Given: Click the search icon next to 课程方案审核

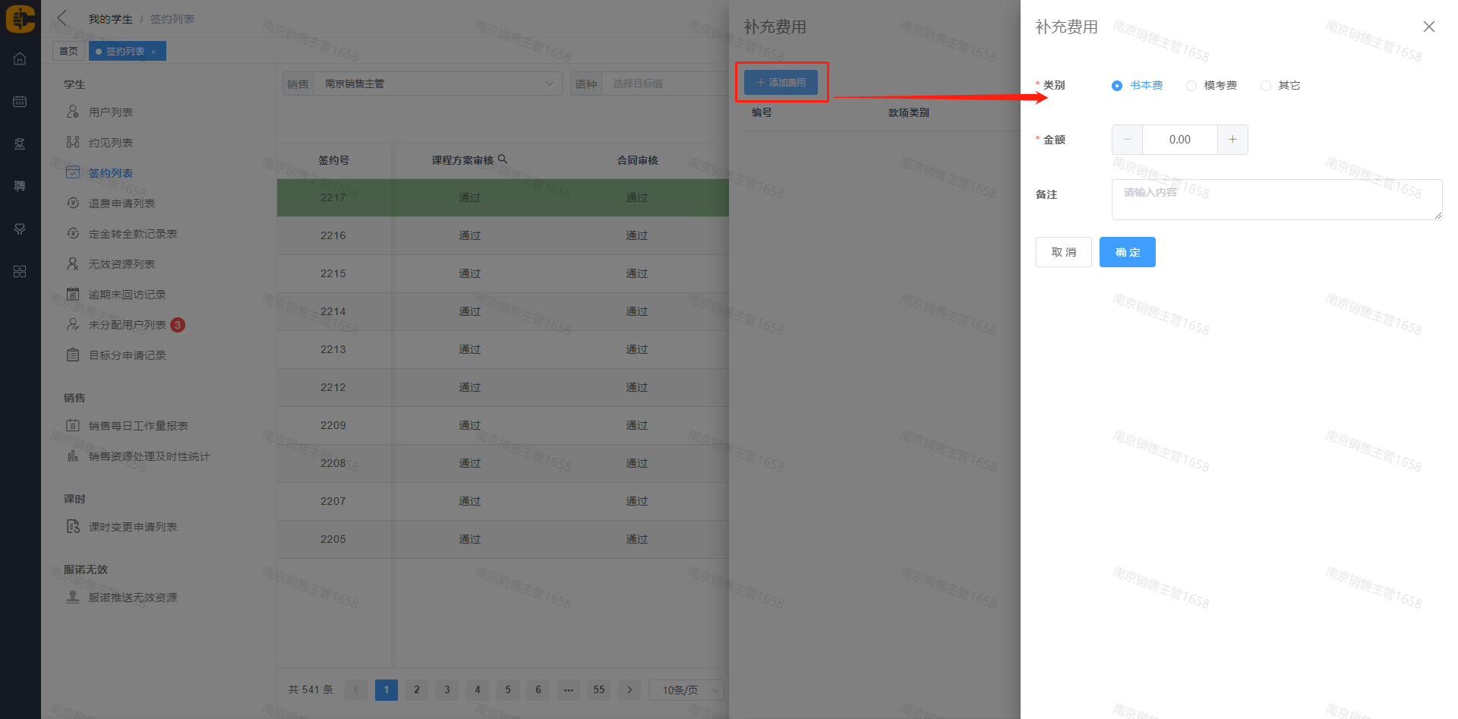Looking at the screenshot, I should (x=503, y=159).
